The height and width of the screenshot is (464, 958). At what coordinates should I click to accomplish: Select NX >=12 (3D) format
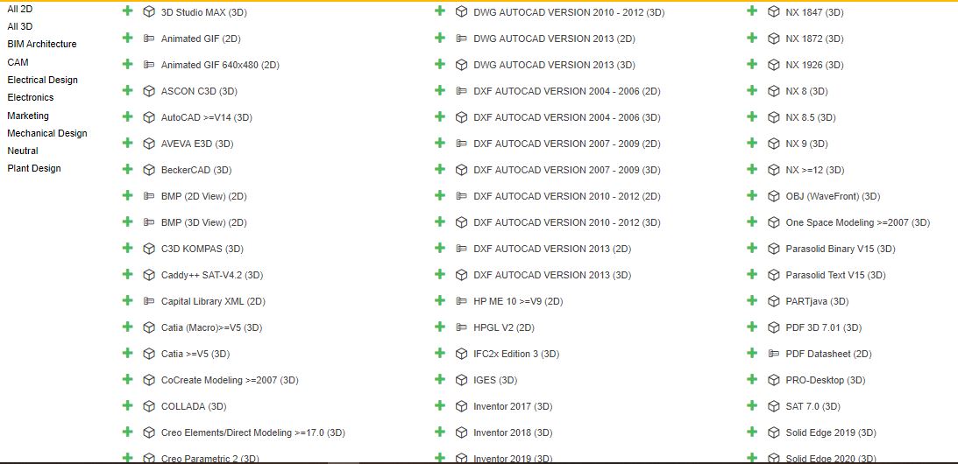pyautogui.click(x=815, y=170)
